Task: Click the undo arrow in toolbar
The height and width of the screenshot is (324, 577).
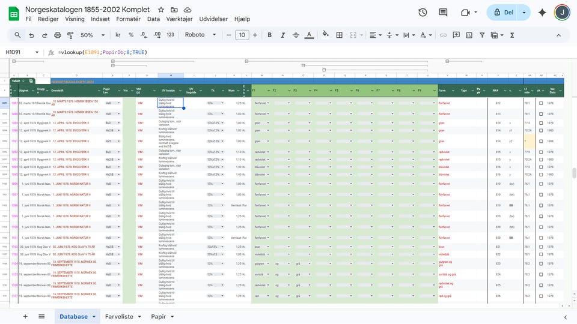Action: (x=31, y=35)
